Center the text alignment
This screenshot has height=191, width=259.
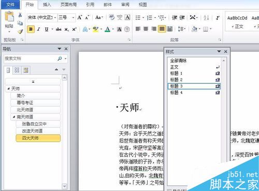click(146, 28)
